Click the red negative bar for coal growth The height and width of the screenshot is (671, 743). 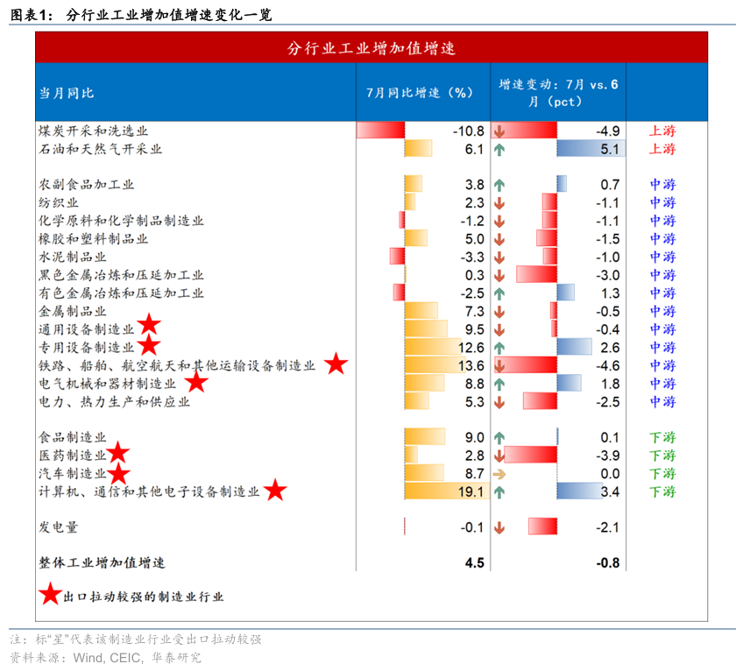click(x=380, y=131)
